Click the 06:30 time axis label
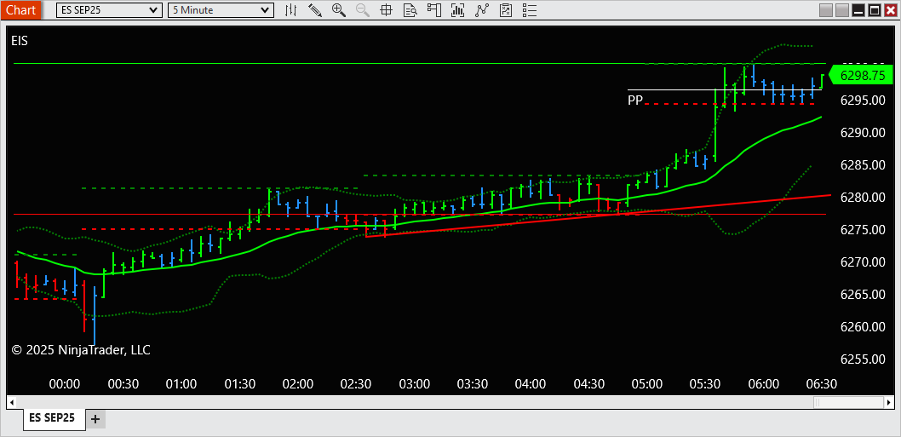This screenshot has height=437, width=901. [x=823, y=383]
